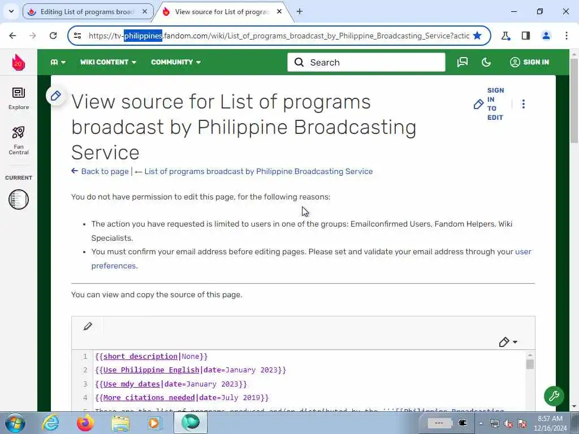Expand the wiki logo navigation dropdown
Image resolution: width=579 pixels, height=434 pixels.
(58, 62)
